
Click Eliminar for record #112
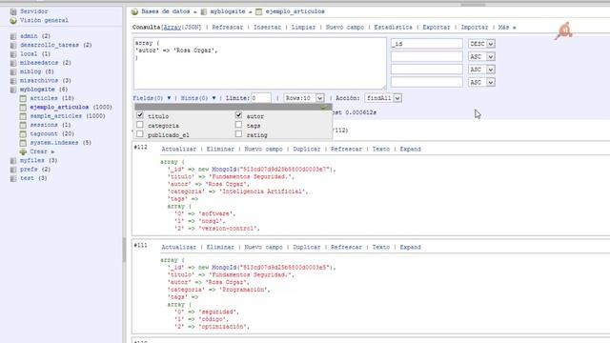coord(220,149)
